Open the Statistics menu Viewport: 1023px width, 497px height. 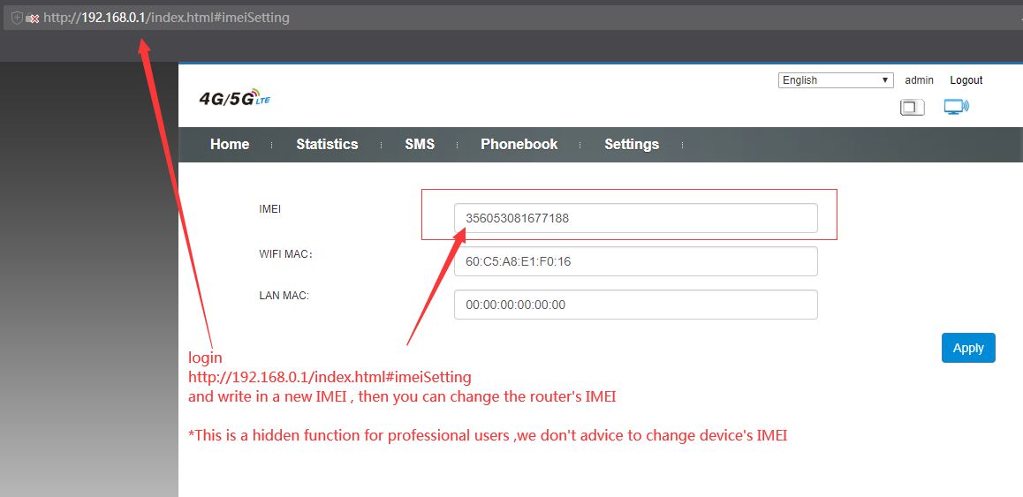[x=327, y=144]
